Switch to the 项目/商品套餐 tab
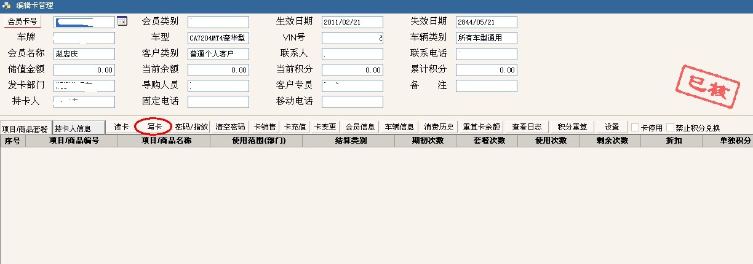 (25, 129)
